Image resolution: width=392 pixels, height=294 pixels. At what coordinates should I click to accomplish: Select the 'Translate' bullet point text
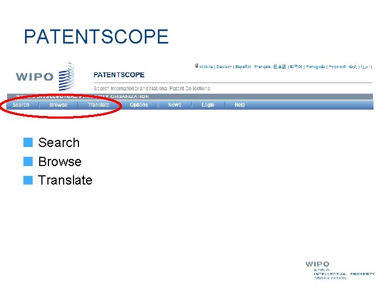coord(65,180)
